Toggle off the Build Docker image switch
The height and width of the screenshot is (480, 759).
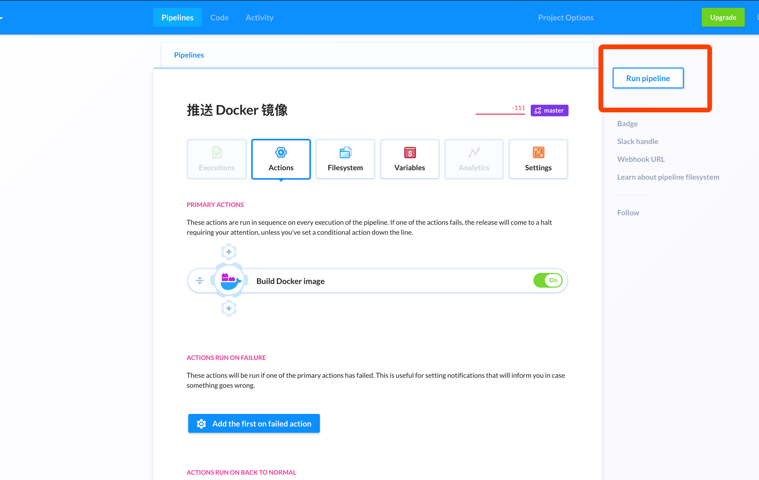pos(548,280)
